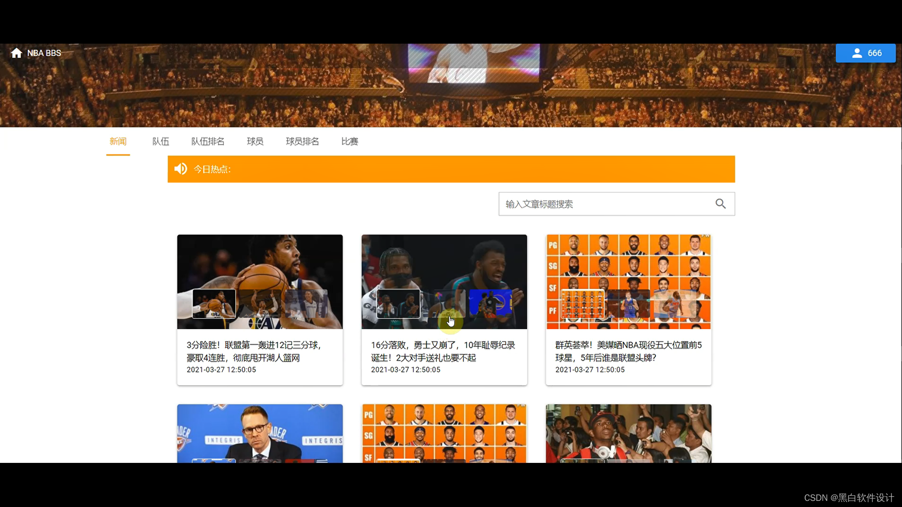Select blue third thumbnail on Warriors article image

pyautogui.click(x=490, y=304)
